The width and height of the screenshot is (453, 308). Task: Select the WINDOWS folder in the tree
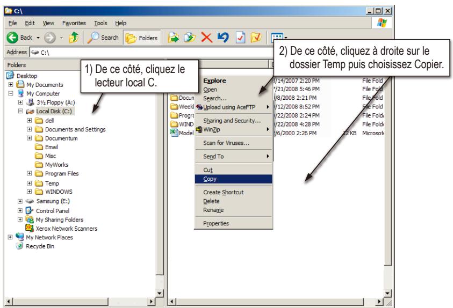pyautogui.click(x=59, y=192)
